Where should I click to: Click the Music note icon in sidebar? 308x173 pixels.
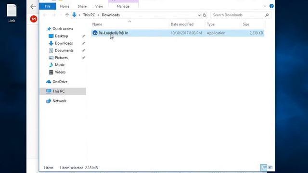point(51,65)
